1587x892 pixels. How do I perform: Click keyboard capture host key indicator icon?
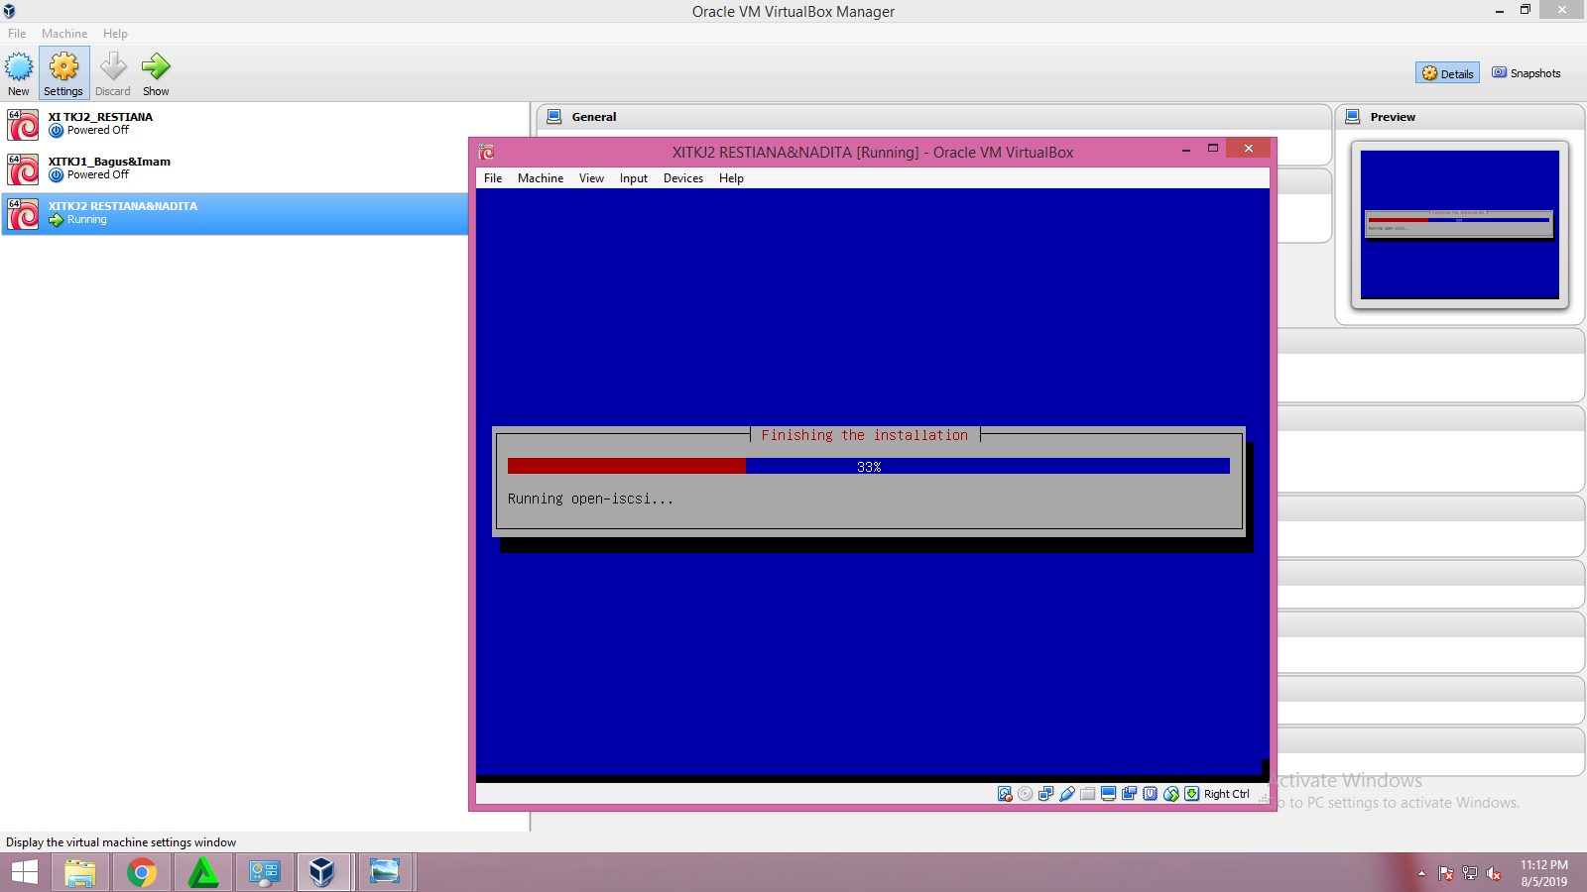click(1192, 794)
